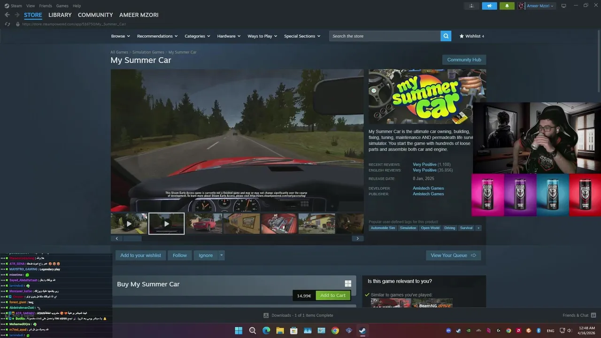Open the Friends menu
Viewport: 601px width, 338px height.
46,6
